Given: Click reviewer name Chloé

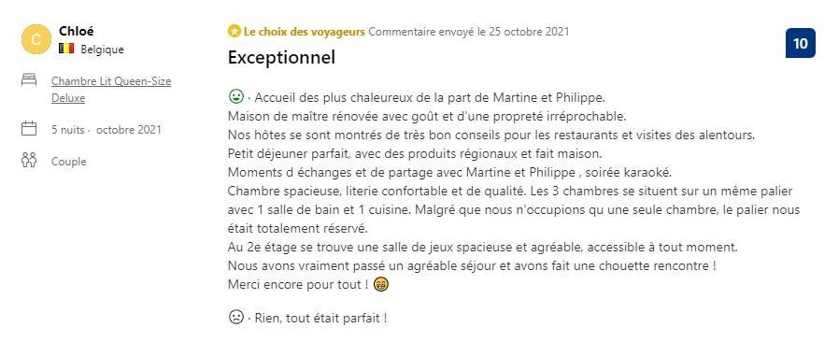Looking at the screenshot, I should point(76,31).
